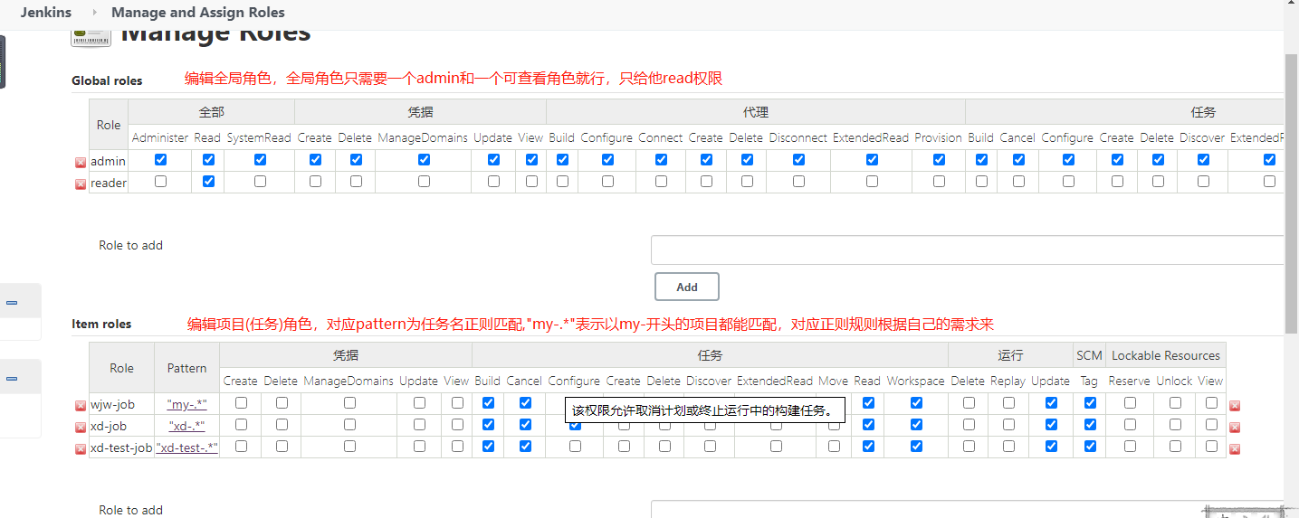The image size is (1299, 518).
Task: Enable credentials ManageDomains for xd-test-job
Action: pos(349,446)
